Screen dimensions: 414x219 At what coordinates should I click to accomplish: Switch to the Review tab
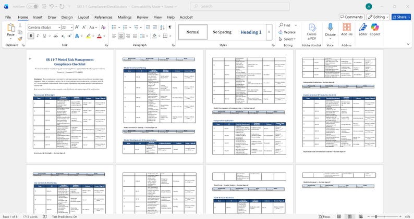tap(142, 17)
